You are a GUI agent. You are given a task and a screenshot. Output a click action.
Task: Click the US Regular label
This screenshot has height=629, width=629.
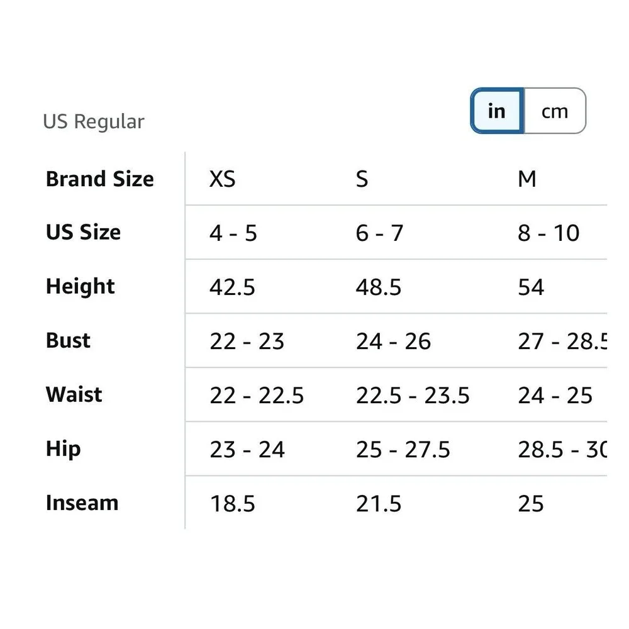94,121
